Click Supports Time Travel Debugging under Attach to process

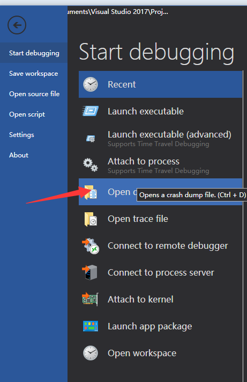click(x=159, y=171)
